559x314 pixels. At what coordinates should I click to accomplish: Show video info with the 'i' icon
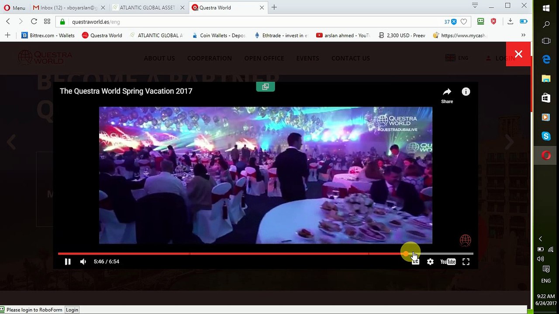(x=466, y=92)
